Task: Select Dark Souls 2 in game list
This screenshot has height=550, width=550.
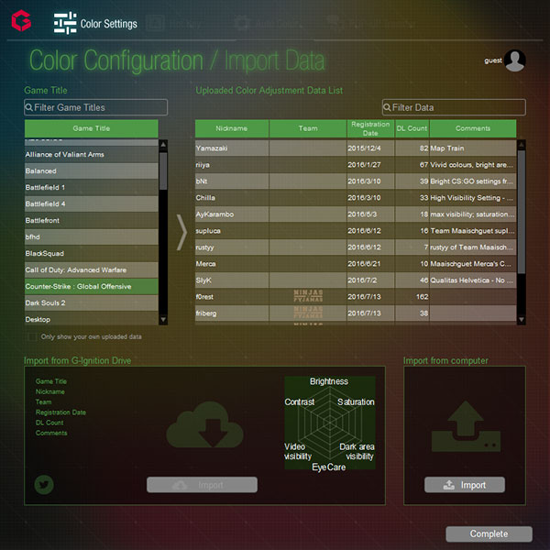Action: 92,302
